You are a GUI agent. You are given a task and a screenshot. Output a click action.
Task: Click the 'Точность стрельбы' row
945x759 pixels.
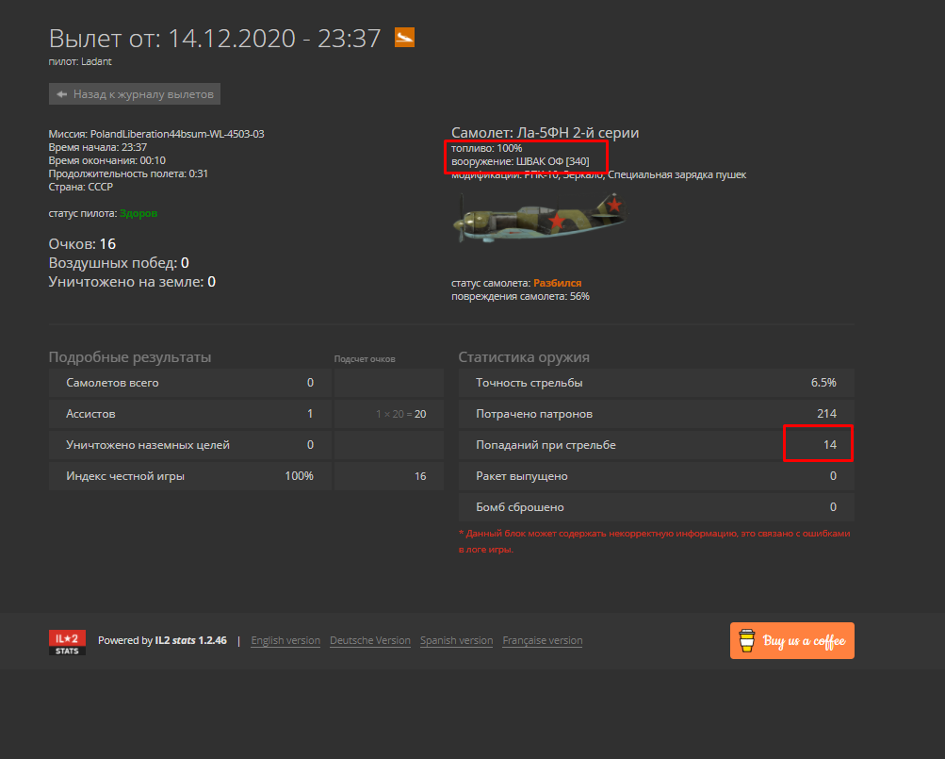click(657, 383)
